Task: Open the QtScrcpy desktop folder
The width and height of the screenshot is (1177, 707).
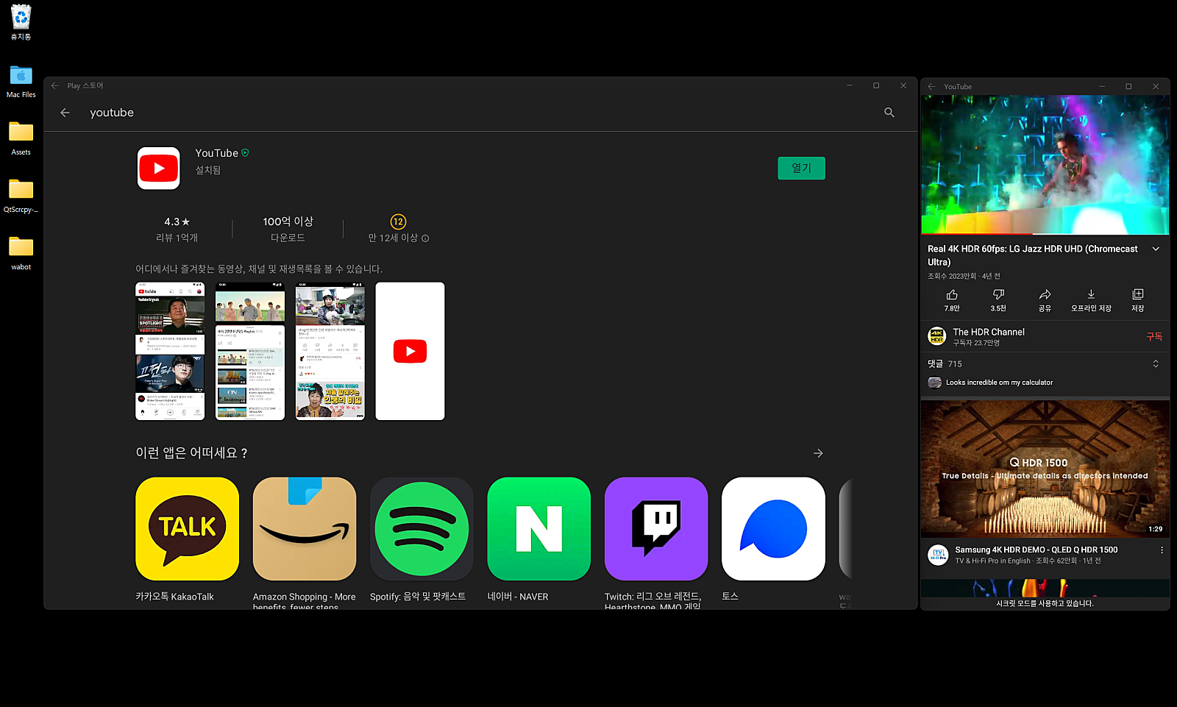Action: 21,196
